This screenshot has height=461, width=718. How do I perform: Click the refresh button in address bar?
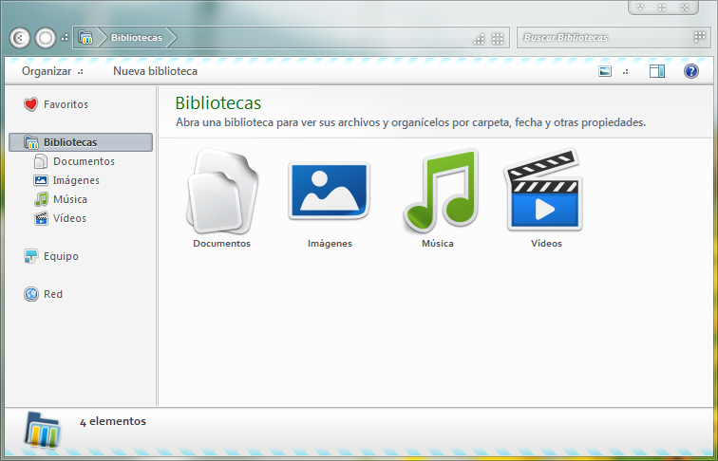pos(498,39)
